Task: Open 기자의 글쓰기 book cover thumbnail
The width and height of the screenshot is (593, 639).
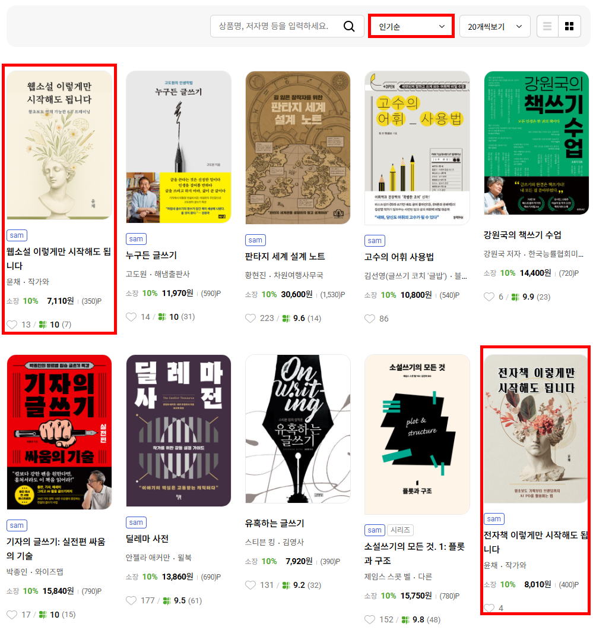Action: coord(59,432)
